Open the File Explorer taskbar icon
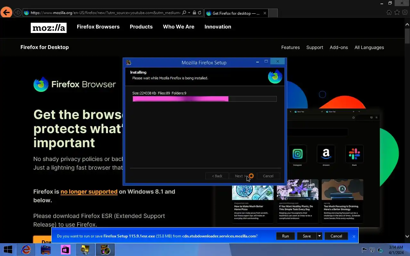This screenshot has width=410, height=256. point(46,250)
